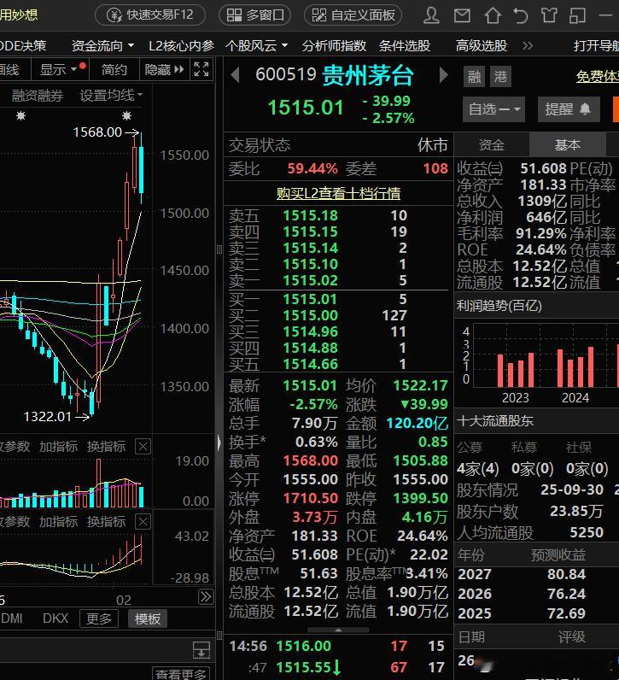
Task: Open the 免费体验 free trial link
Action: [x=598, y=77]
